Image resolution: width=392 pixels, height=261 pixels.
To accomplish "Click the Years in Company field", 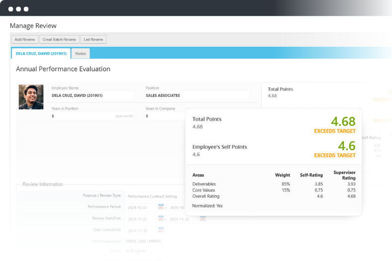I will coord(164,116).
